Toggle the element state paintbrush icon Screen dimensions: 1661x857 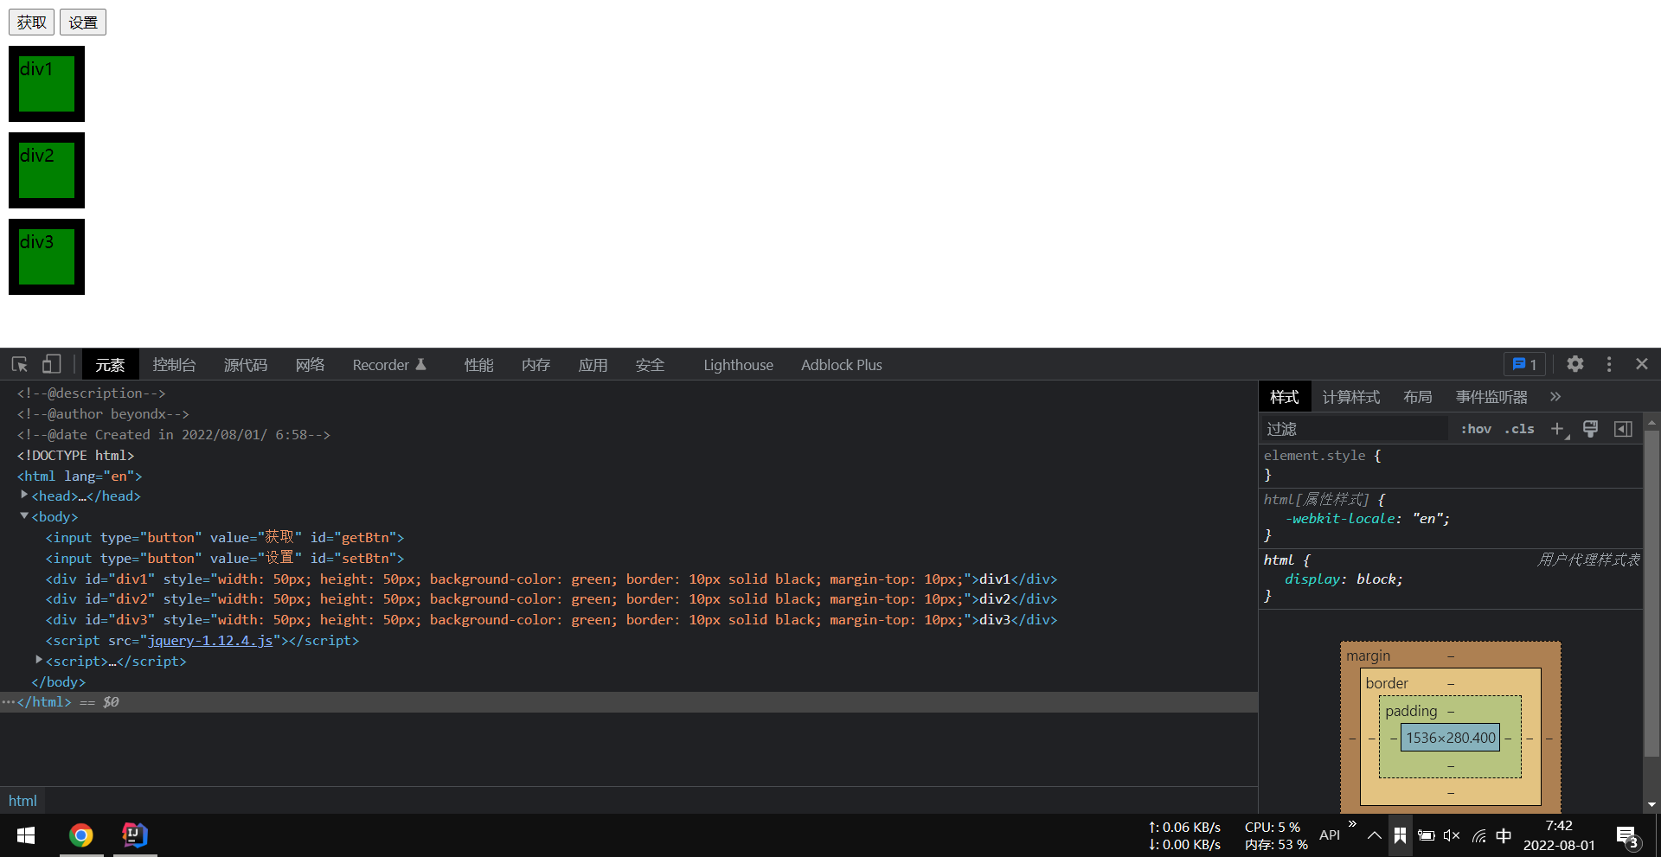point(1590,429)
